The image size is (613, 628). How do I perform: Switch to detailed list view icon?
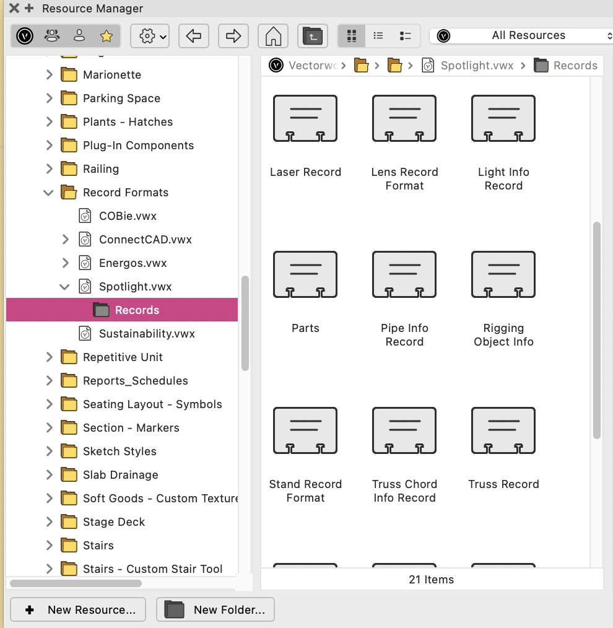pos(406,36)
